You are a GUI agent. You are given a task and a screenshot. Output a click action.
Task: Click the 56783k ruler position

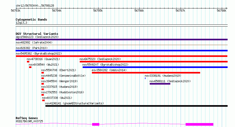point(16,11)
